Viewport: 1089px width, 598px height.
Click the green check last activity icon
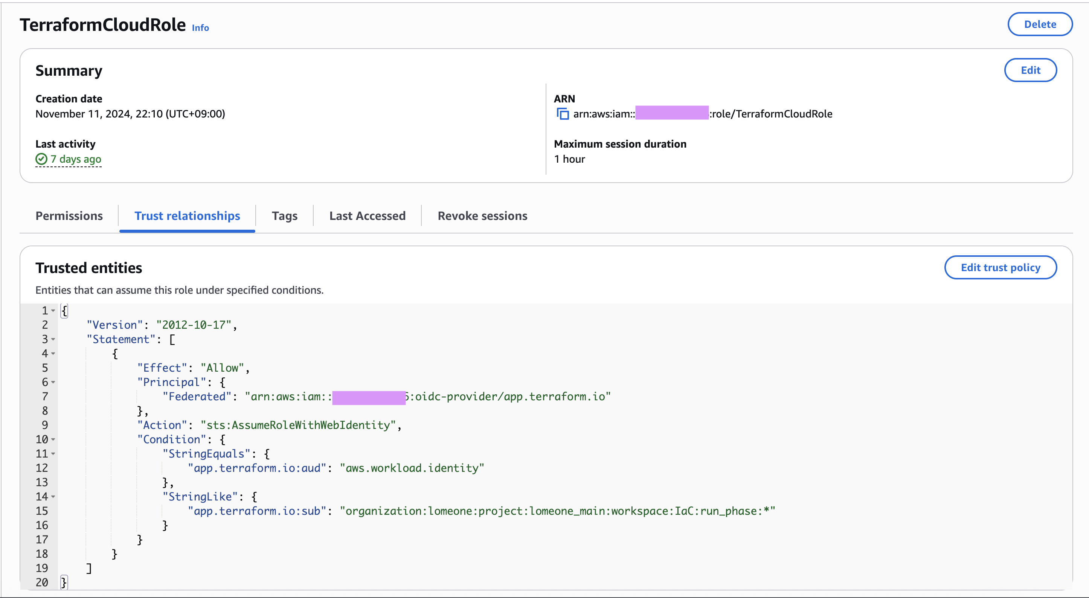(x=41, y=159)
